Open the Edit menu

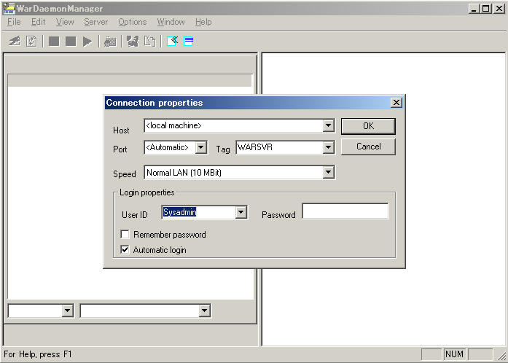[x=38, y=22]
